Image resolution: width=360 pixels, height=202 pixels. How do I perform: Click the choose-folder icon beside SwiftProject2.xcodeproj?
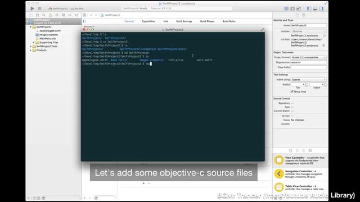325,36
